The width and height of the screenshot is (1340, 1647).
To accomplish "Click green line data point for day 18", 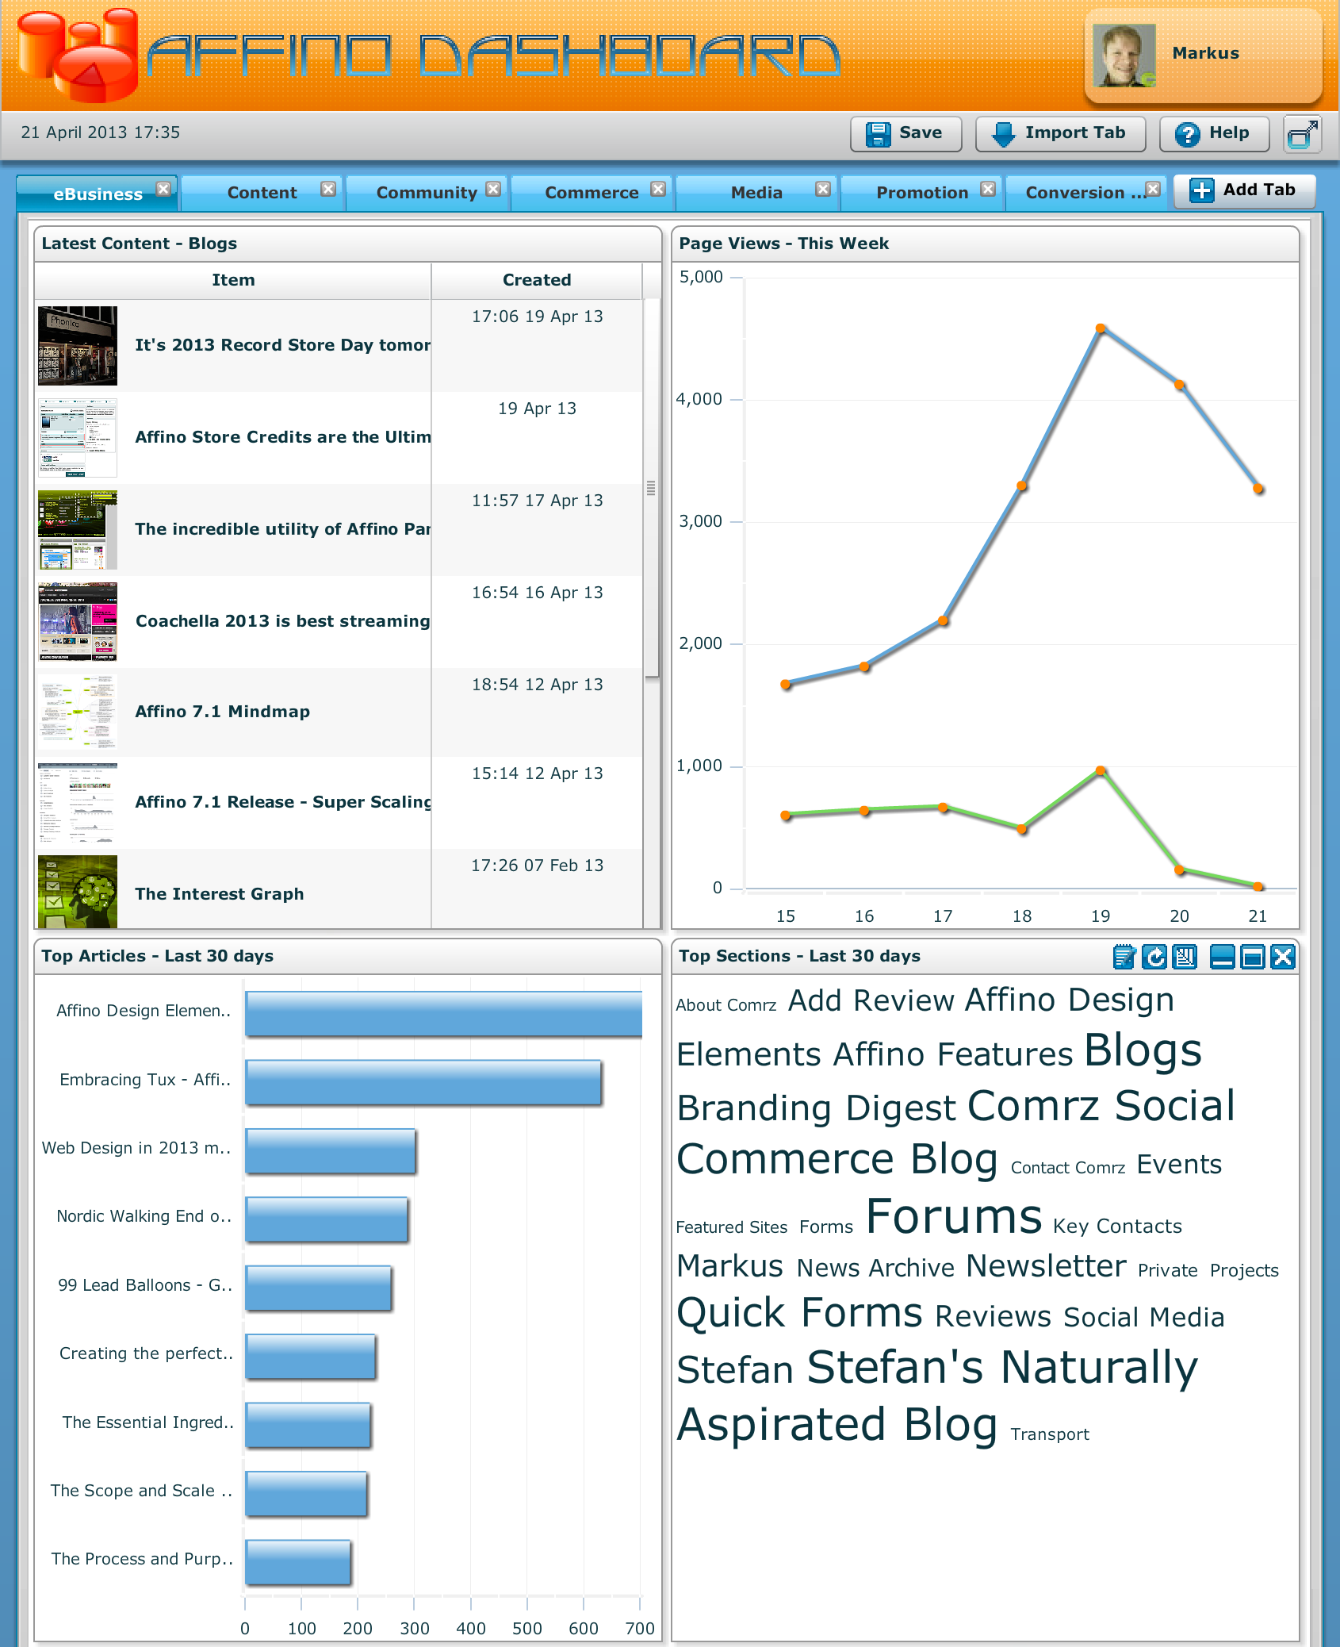I will click(1022, 829).
